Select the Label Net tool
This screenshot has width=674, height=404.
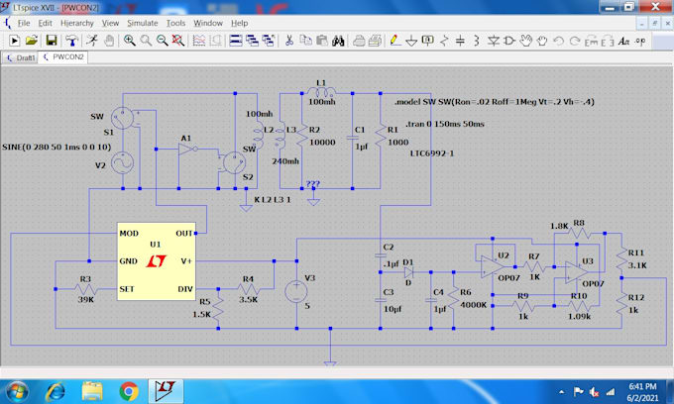coord(428,41)
